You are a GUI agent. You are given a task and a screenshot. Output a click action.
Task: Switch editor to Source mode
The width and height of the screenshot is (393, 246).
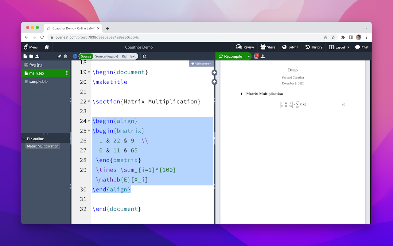pos(86,56)
